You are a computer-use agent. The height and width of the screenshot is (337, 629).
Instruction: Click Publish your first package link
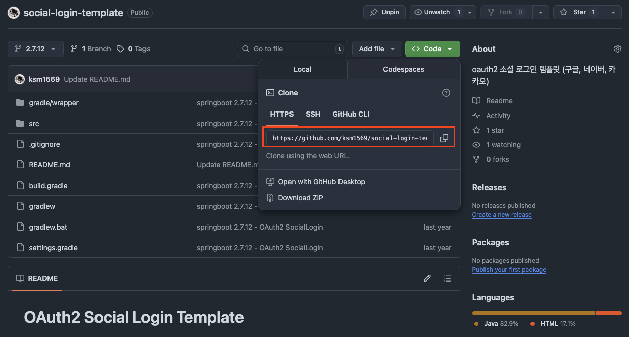pyautogui.click(x=509, y=270)
